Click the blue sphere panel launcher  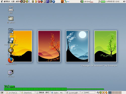[48, 2]
